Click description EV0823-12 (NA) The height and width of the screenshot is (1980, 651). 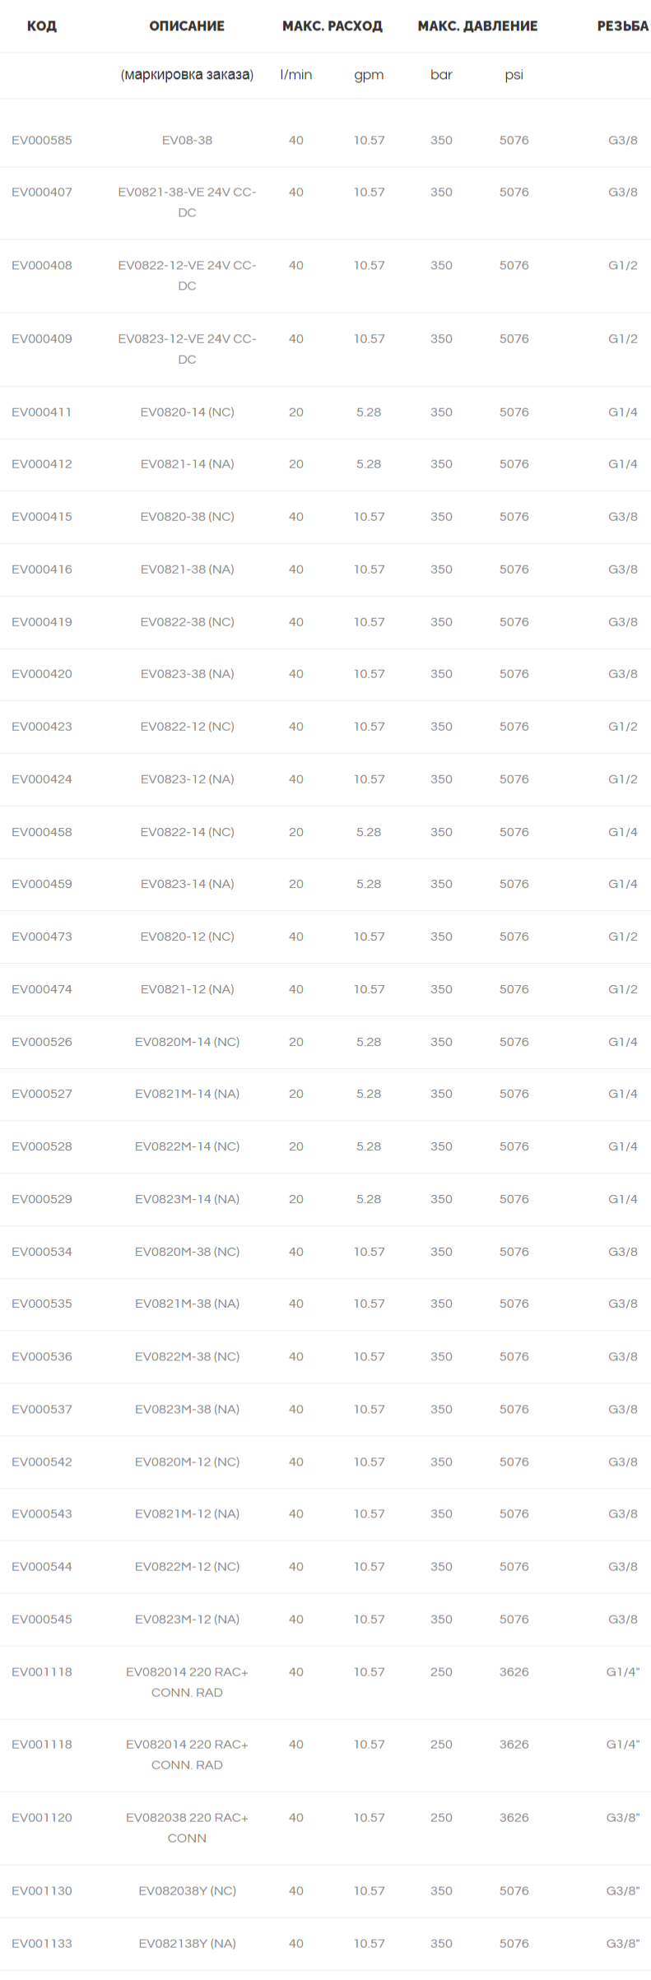point(187,779)
